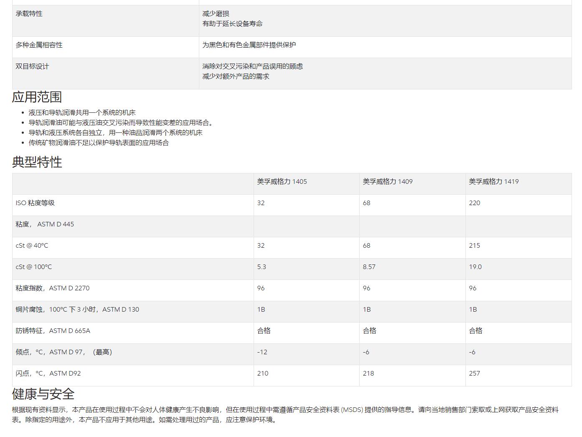Click the 倾点 ASTM D 97 label

pos(64,352)
